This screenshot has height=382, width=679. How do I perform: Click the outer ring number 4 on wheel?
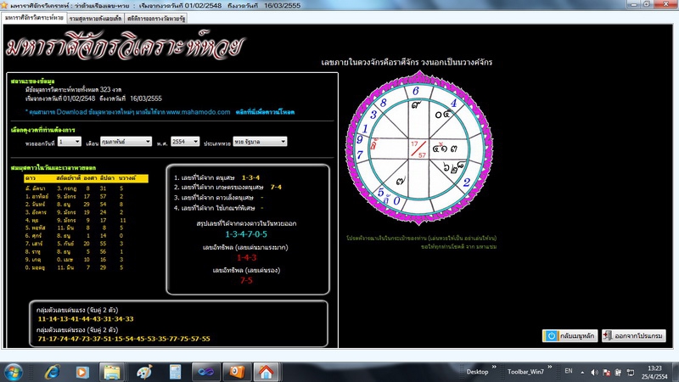coord(453,103)
